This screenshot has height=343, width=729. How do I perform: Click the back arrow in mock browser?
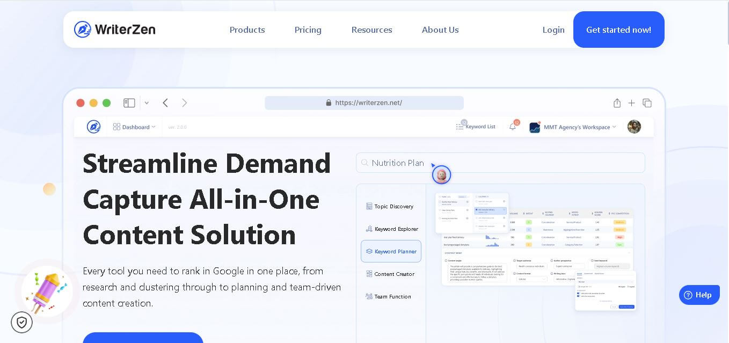[165, 103]
